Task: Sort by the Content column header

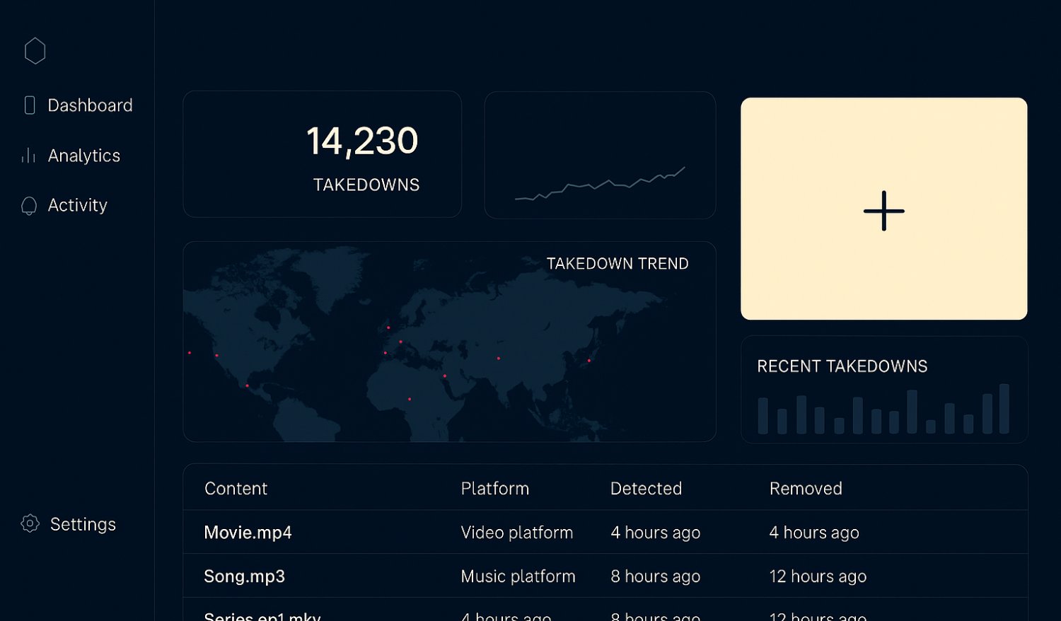Action: (x=236, y=489)
